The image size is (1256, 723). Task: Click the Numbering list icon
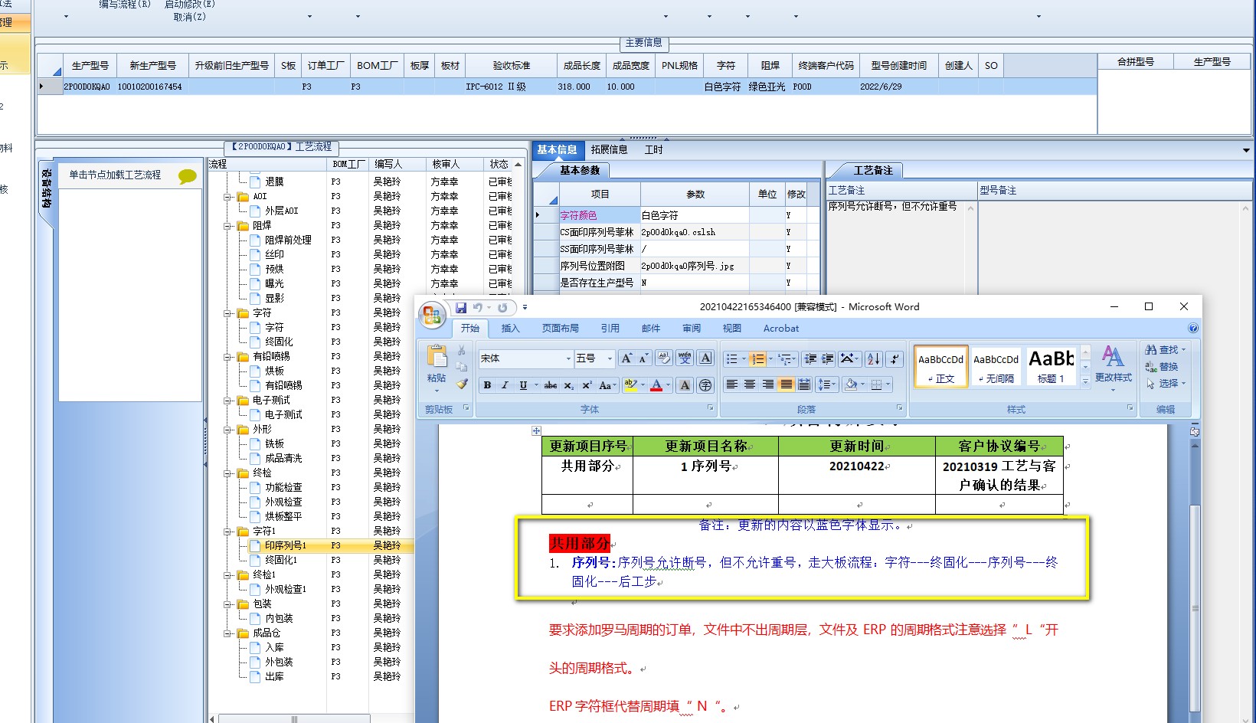757,358
